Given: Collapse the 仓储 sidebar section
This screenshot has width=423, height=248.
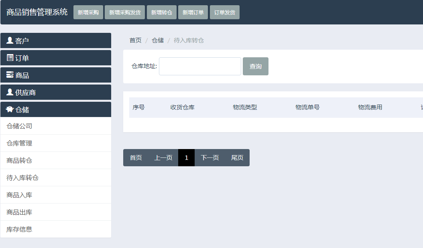Looking at the screenshot, I should [x=56, y=109].
